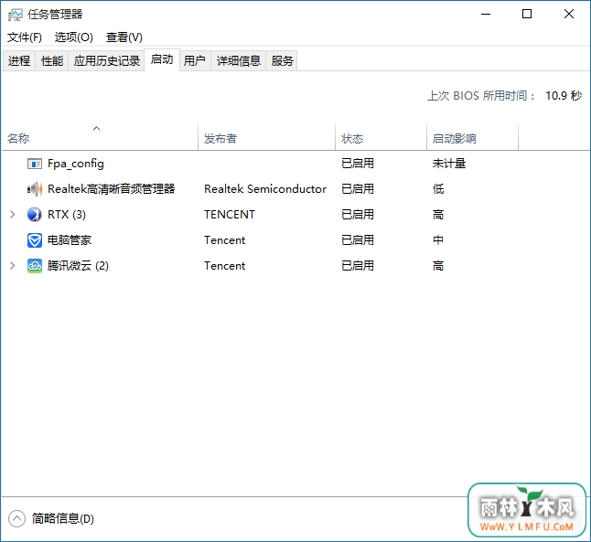Minimize the Task Manager window

486,15
